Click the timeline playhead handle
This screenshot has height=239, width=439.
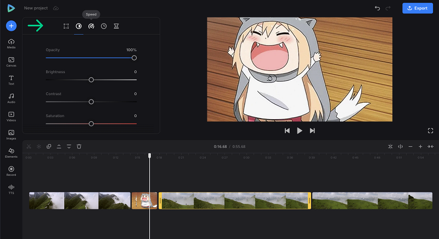point(149,155)
